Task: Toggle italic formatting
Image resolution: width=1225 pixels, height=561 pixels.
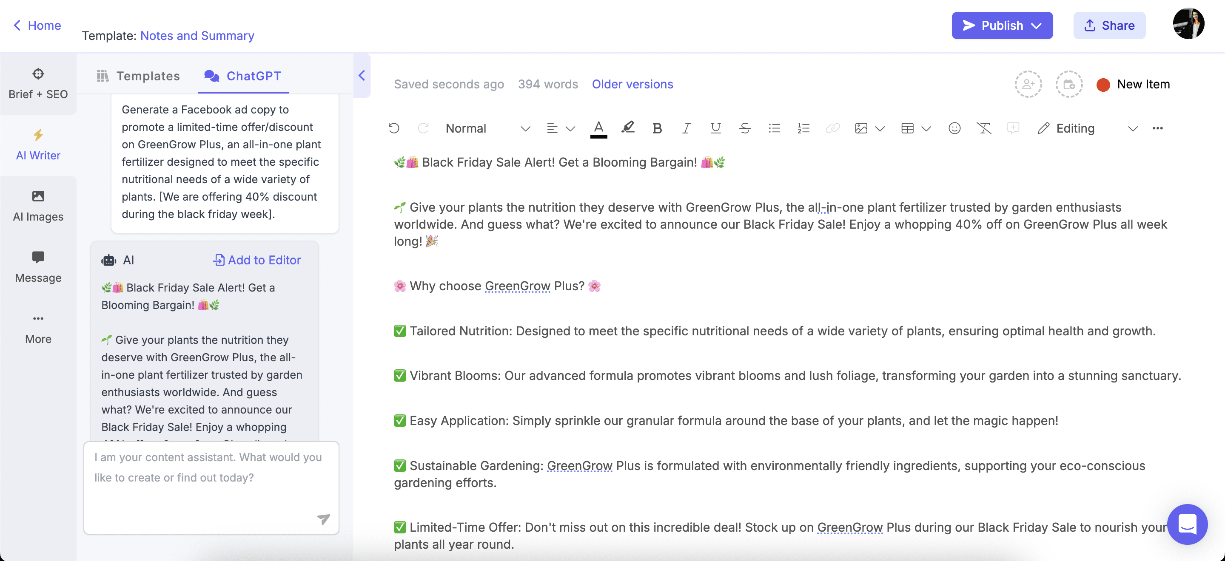Action: (686, 128)
